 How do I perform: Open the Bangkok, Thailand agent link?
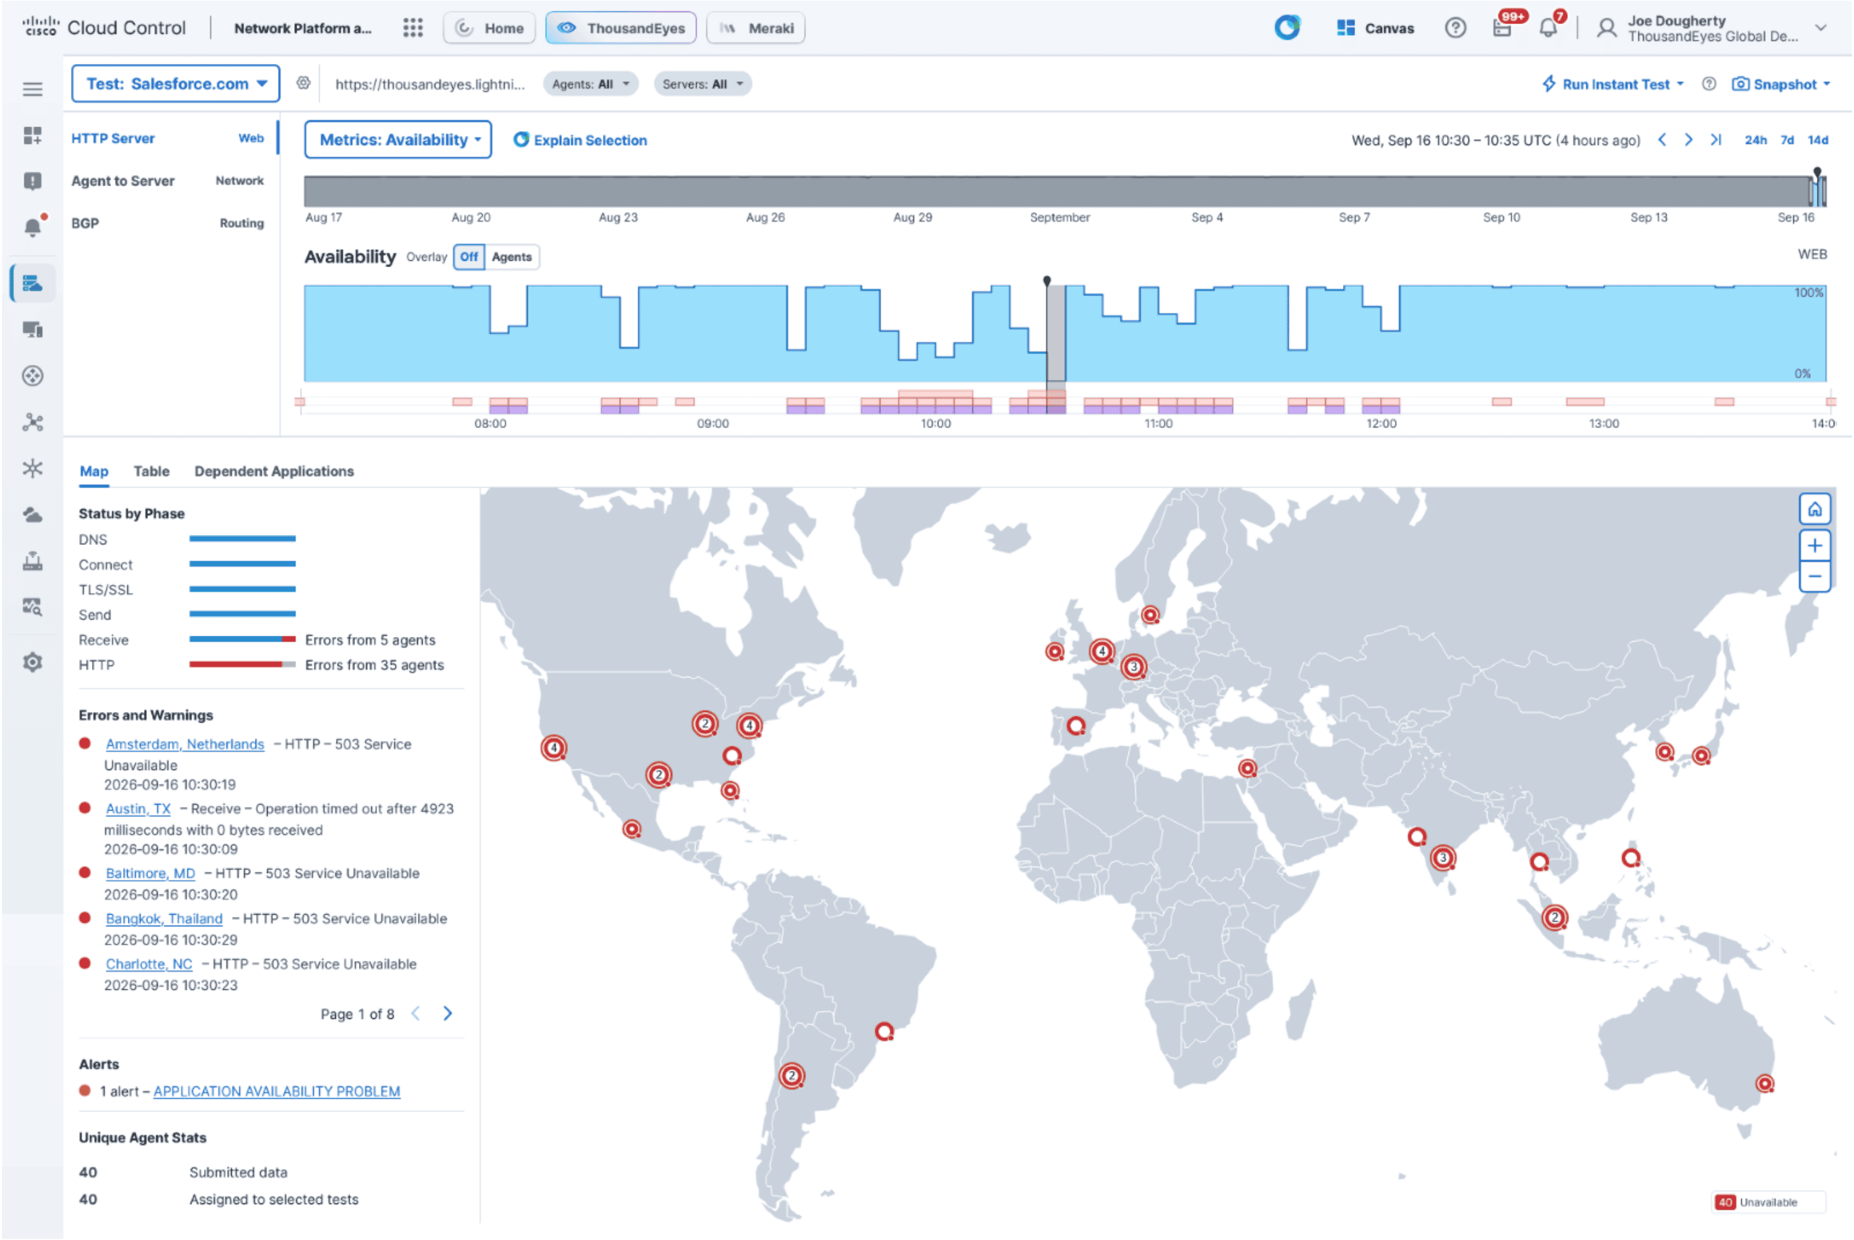[164, 919]
